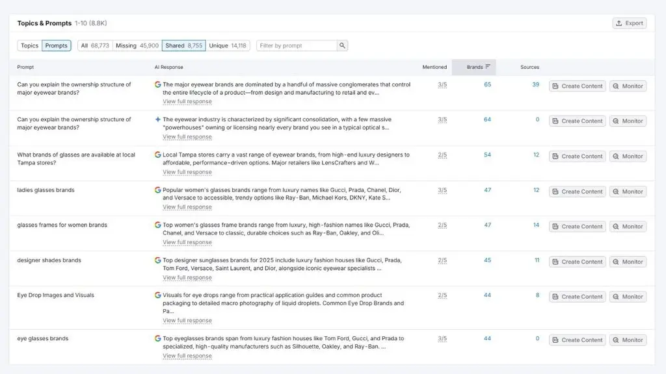Open the 14 sources count
666x374 pixels.
coord(536,225)
